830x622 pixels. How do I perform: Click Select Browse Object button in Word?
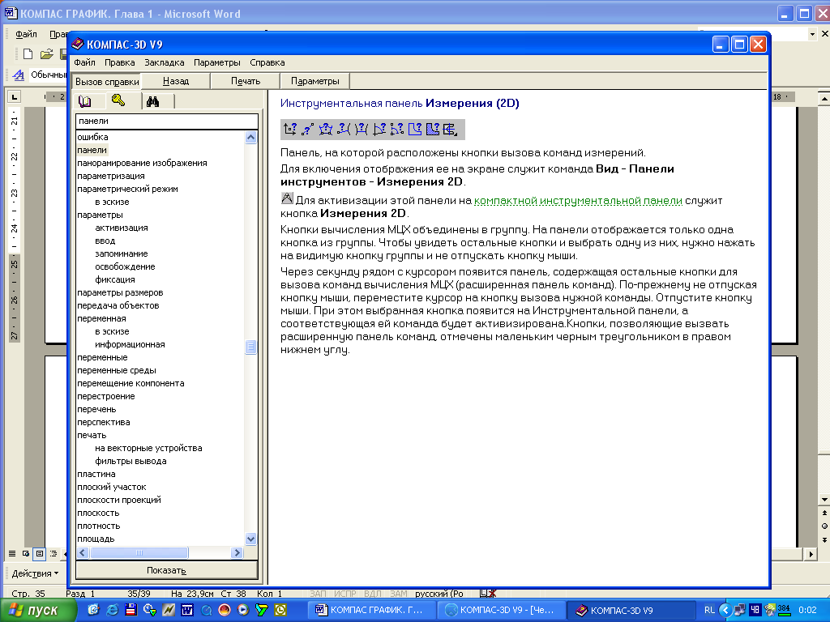(824, 526)
